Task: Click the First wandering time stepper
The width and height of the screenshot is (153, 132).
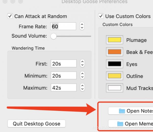Action: pyautogui.click(x=82, y=63)
